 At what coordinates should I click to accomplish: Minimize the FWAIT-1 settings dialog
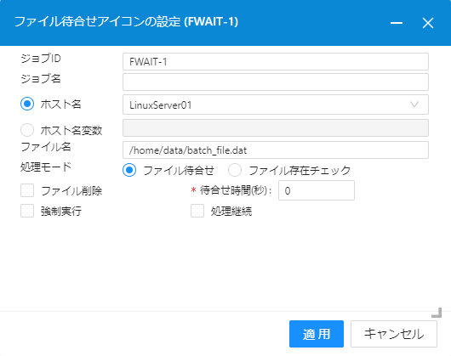[x=396, y=23]
